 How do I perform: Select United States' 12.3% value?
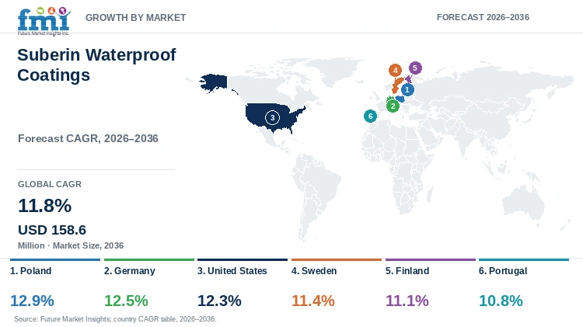coord(219,301)
